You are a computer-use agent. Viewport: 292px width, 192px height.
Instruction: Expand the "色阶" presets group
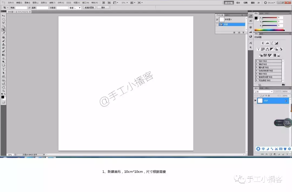[x=256, y=61]
